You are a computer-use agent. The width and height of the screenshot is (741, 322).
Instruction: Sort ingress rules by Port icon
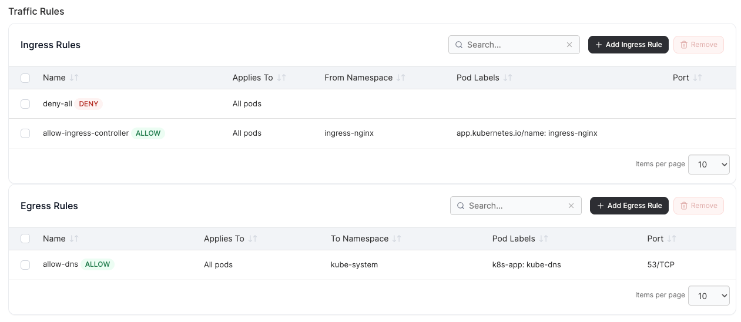point(698,78)
